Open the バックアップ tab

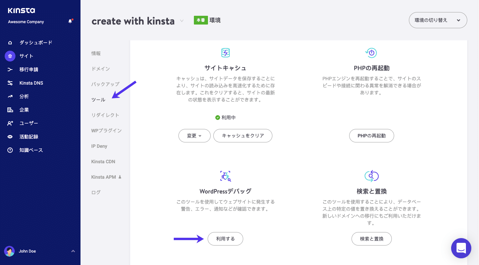tap(105, 84)
